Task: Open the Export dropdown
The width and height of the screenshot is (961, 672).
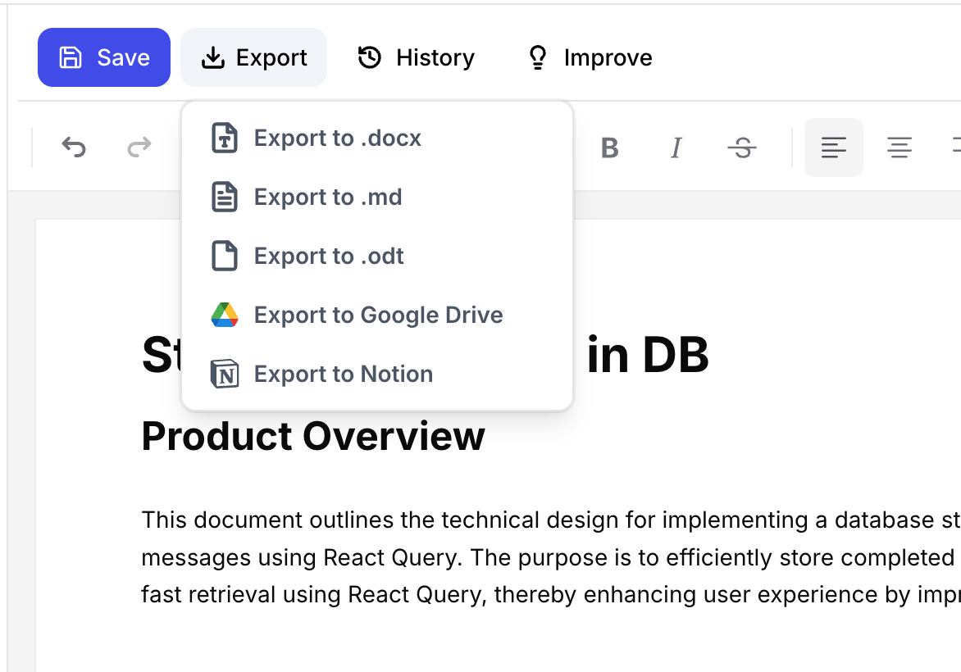Action: click(x=253, y=57)
